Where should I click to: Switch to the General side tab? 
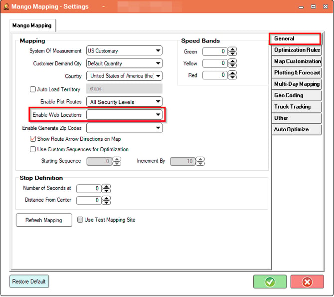pos(295,38)
